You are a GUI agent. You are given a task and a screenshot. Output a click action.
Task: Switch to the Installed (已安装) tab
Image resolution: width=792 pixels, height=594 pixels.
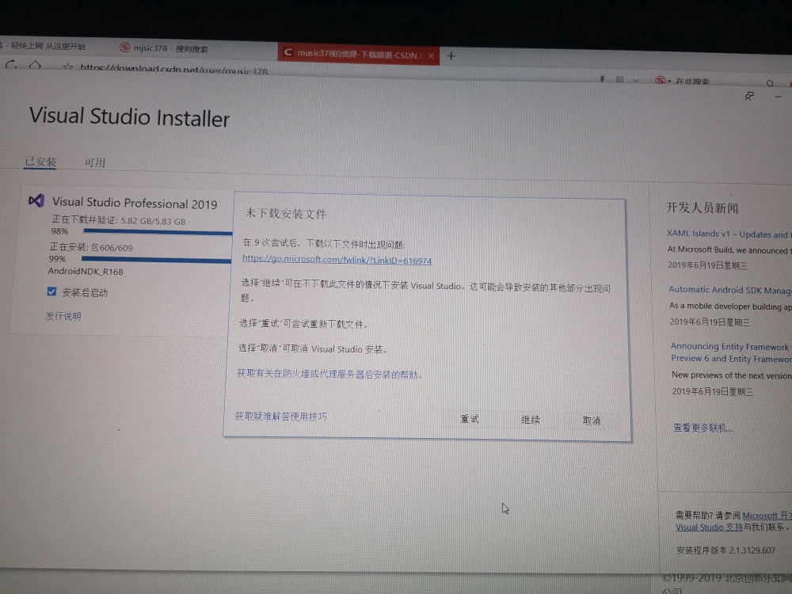pos(40,162)
